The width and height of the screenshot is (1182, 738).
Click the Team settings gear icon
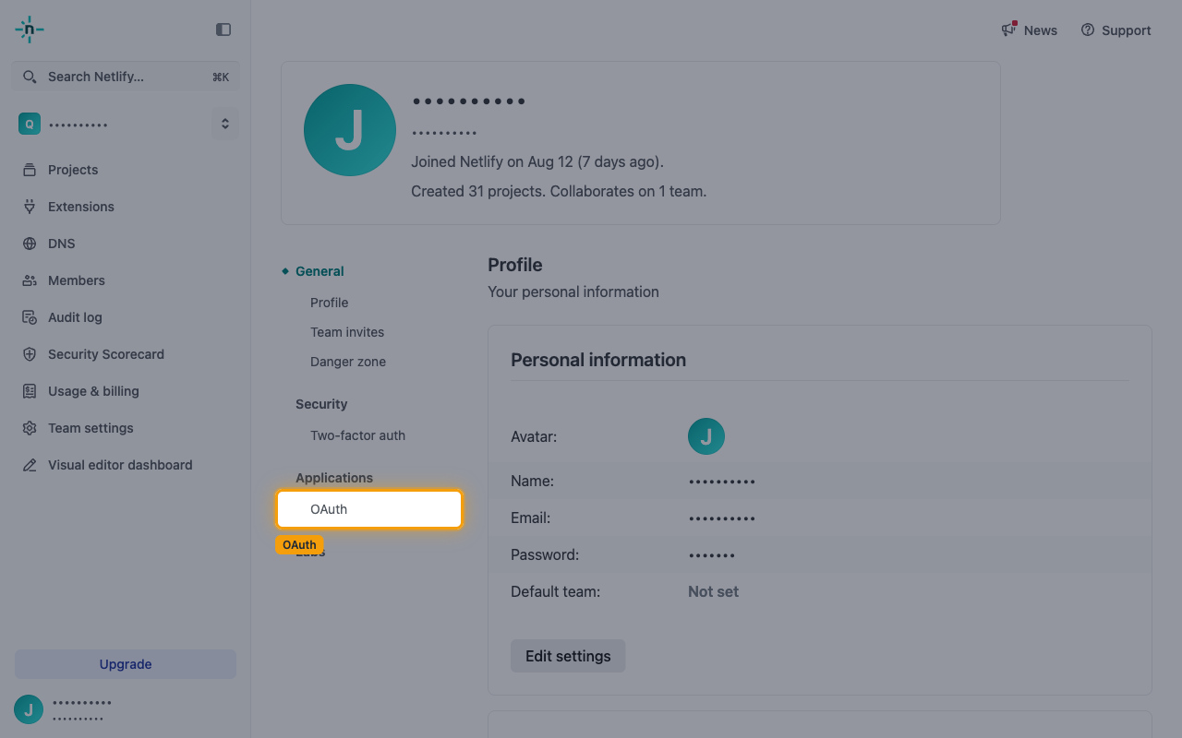tap(30, 428)
